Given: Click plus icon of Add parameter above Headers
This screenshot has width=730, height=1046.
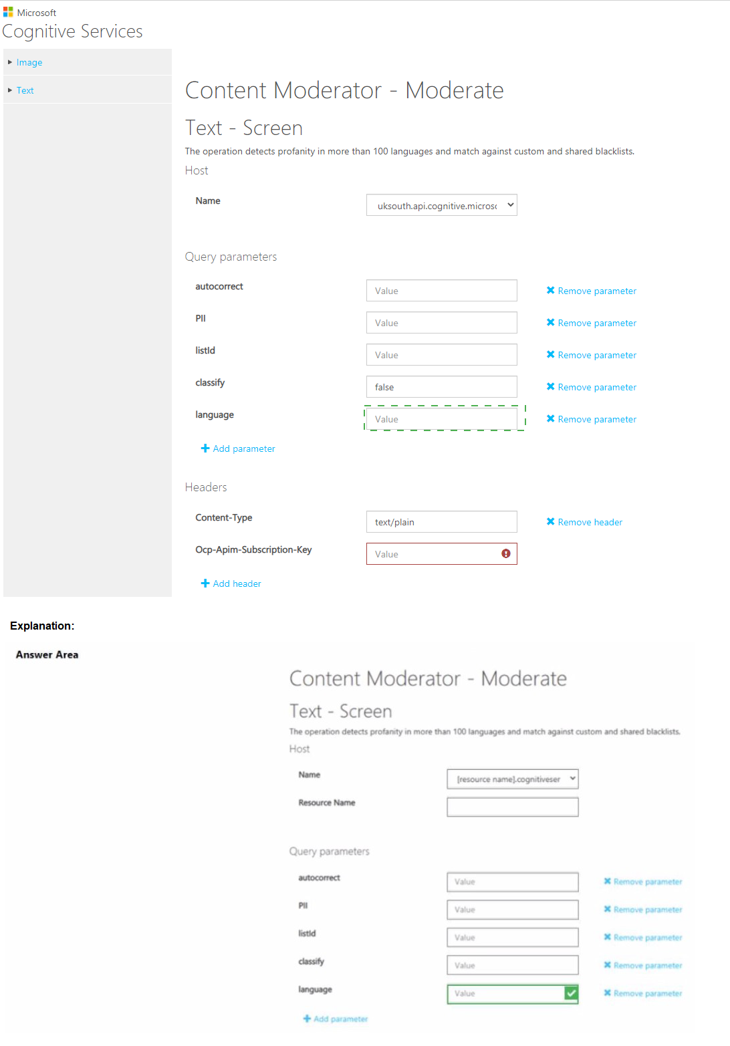Looking at the screenshot, I should coord(205,448).
